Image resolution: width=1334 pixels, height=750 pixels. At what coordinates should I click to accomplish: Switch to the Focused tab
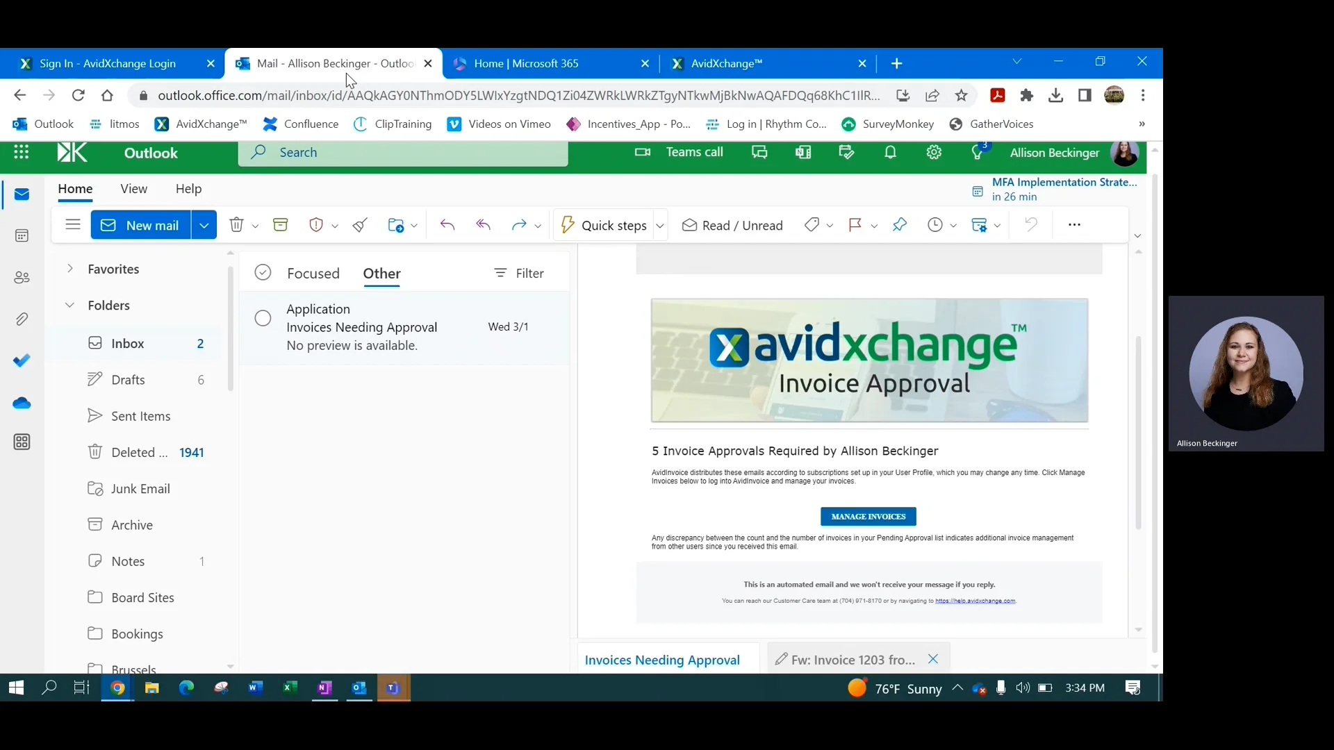tap(313, 274)
